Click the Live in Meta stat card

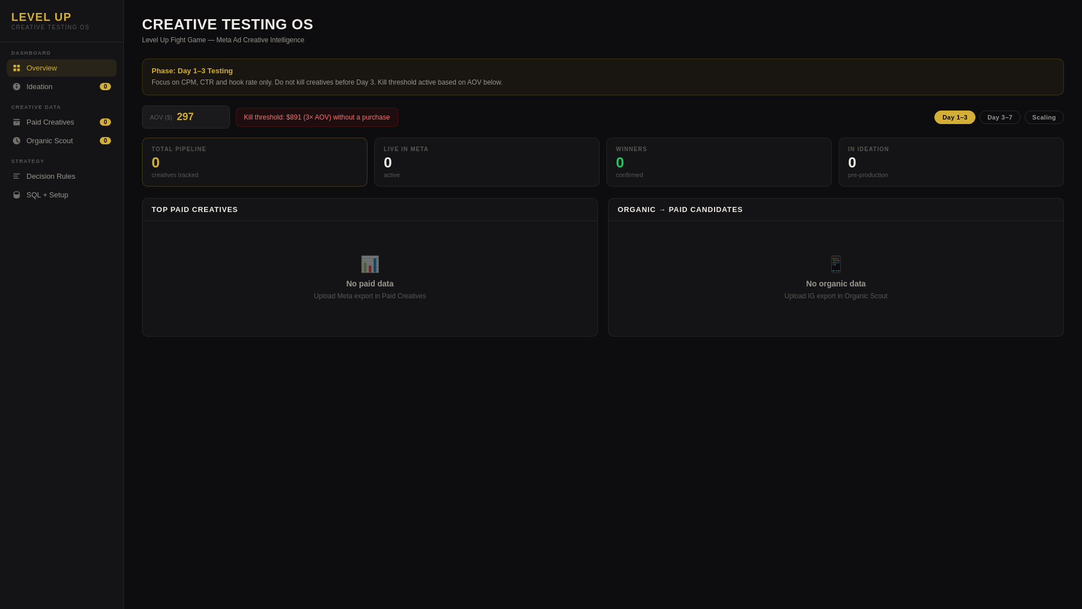coord(487,162)
